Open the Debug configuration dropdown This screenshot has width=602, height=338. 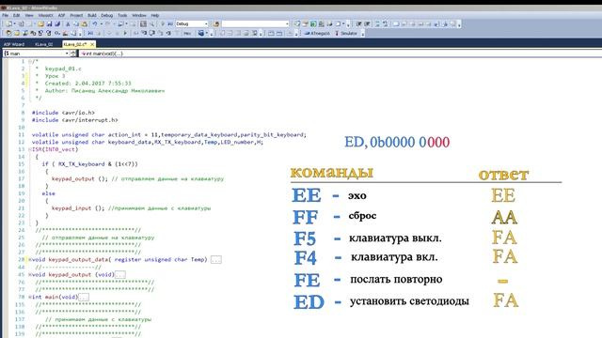click(x=206, y=23)
